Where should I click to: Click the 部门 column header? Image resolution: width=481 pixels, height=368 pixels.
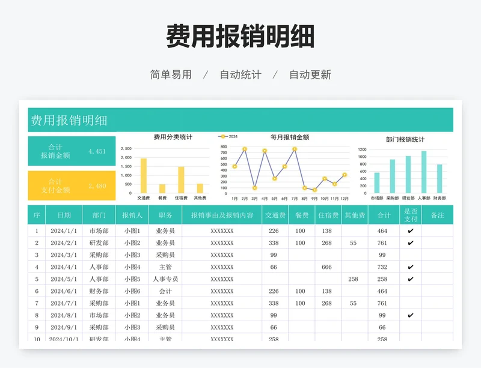99,215
